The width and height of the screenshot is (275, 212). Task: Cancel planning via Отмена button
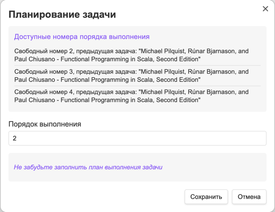249,197
